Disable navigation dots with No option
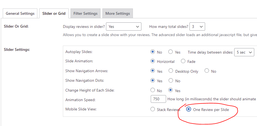Screen dimensions: 257x126 (171, 80)
